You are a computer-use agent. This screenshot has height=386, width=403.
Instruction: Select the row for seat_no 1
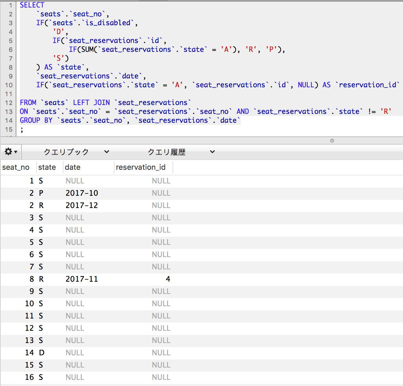(x=31, y=181)
